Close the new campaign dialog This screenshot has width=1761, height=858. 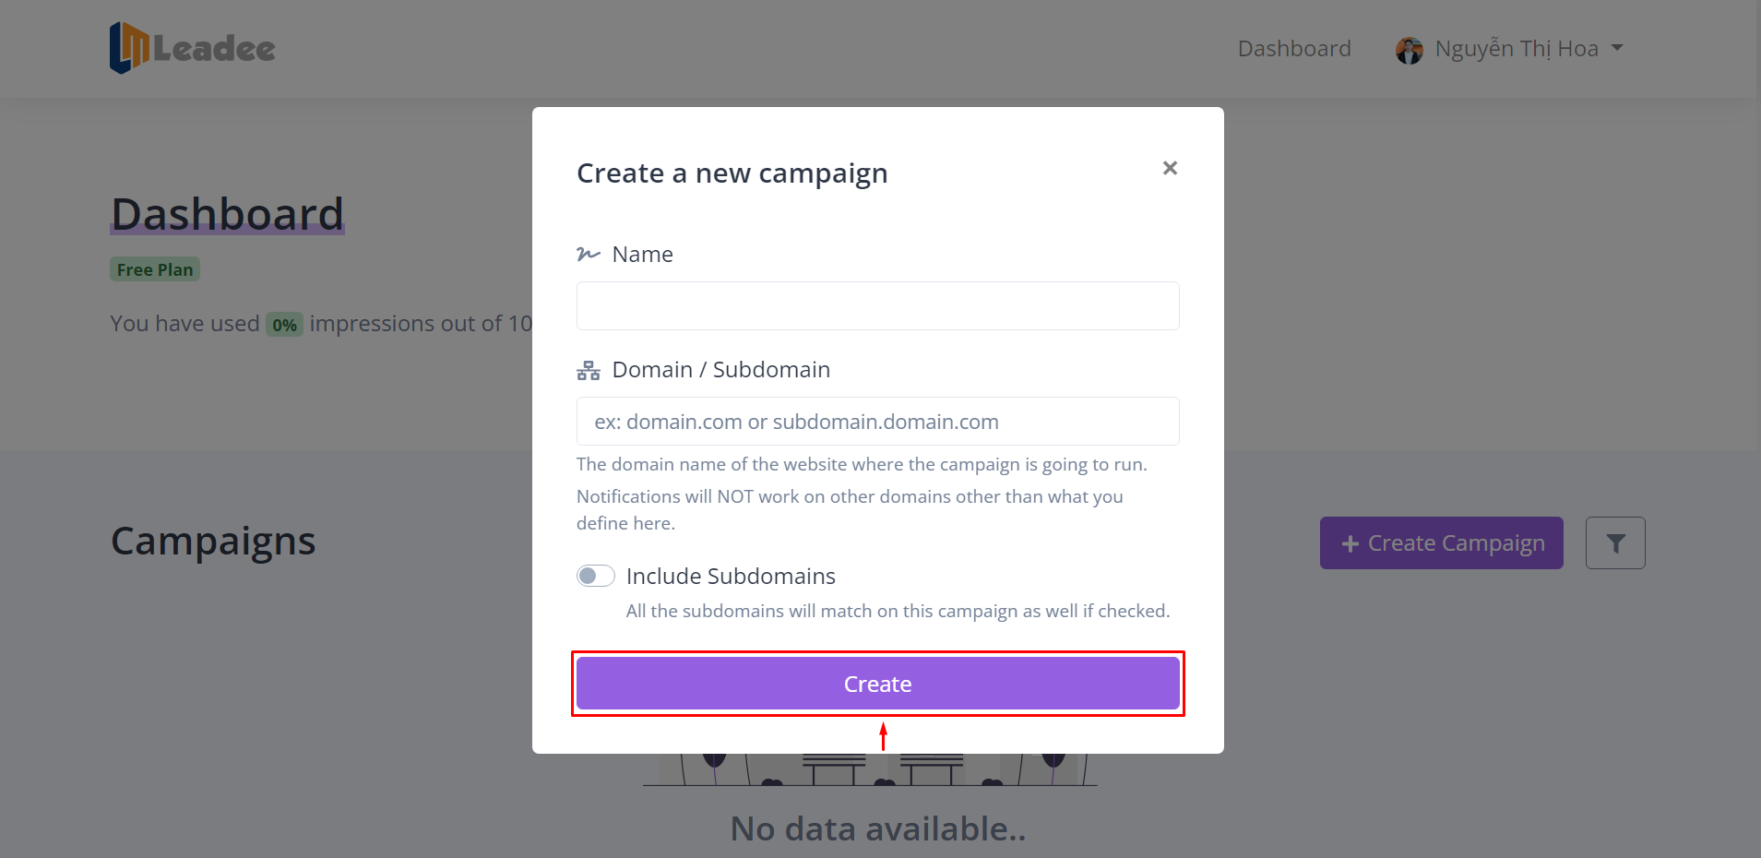click(x=1170, y=168)
